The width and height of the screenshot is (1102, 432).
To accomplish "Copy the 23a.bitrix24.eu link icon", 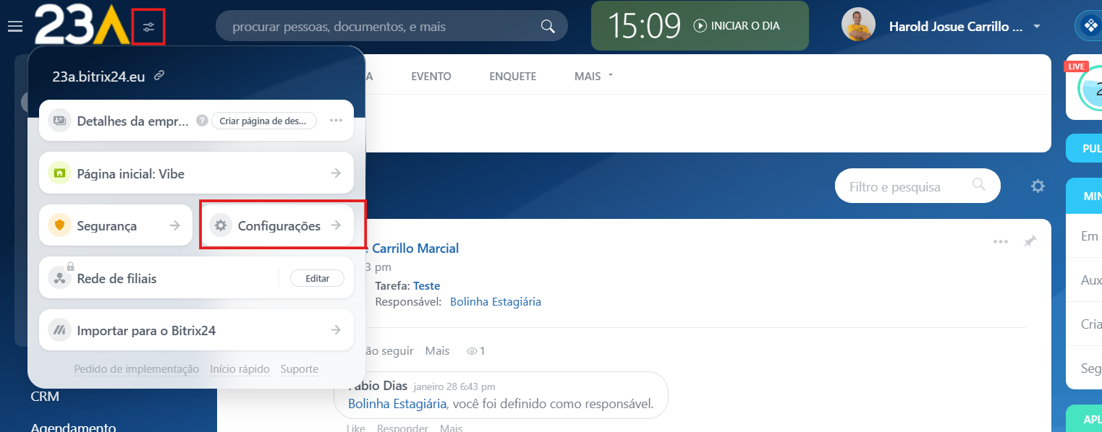I will 159,76.
